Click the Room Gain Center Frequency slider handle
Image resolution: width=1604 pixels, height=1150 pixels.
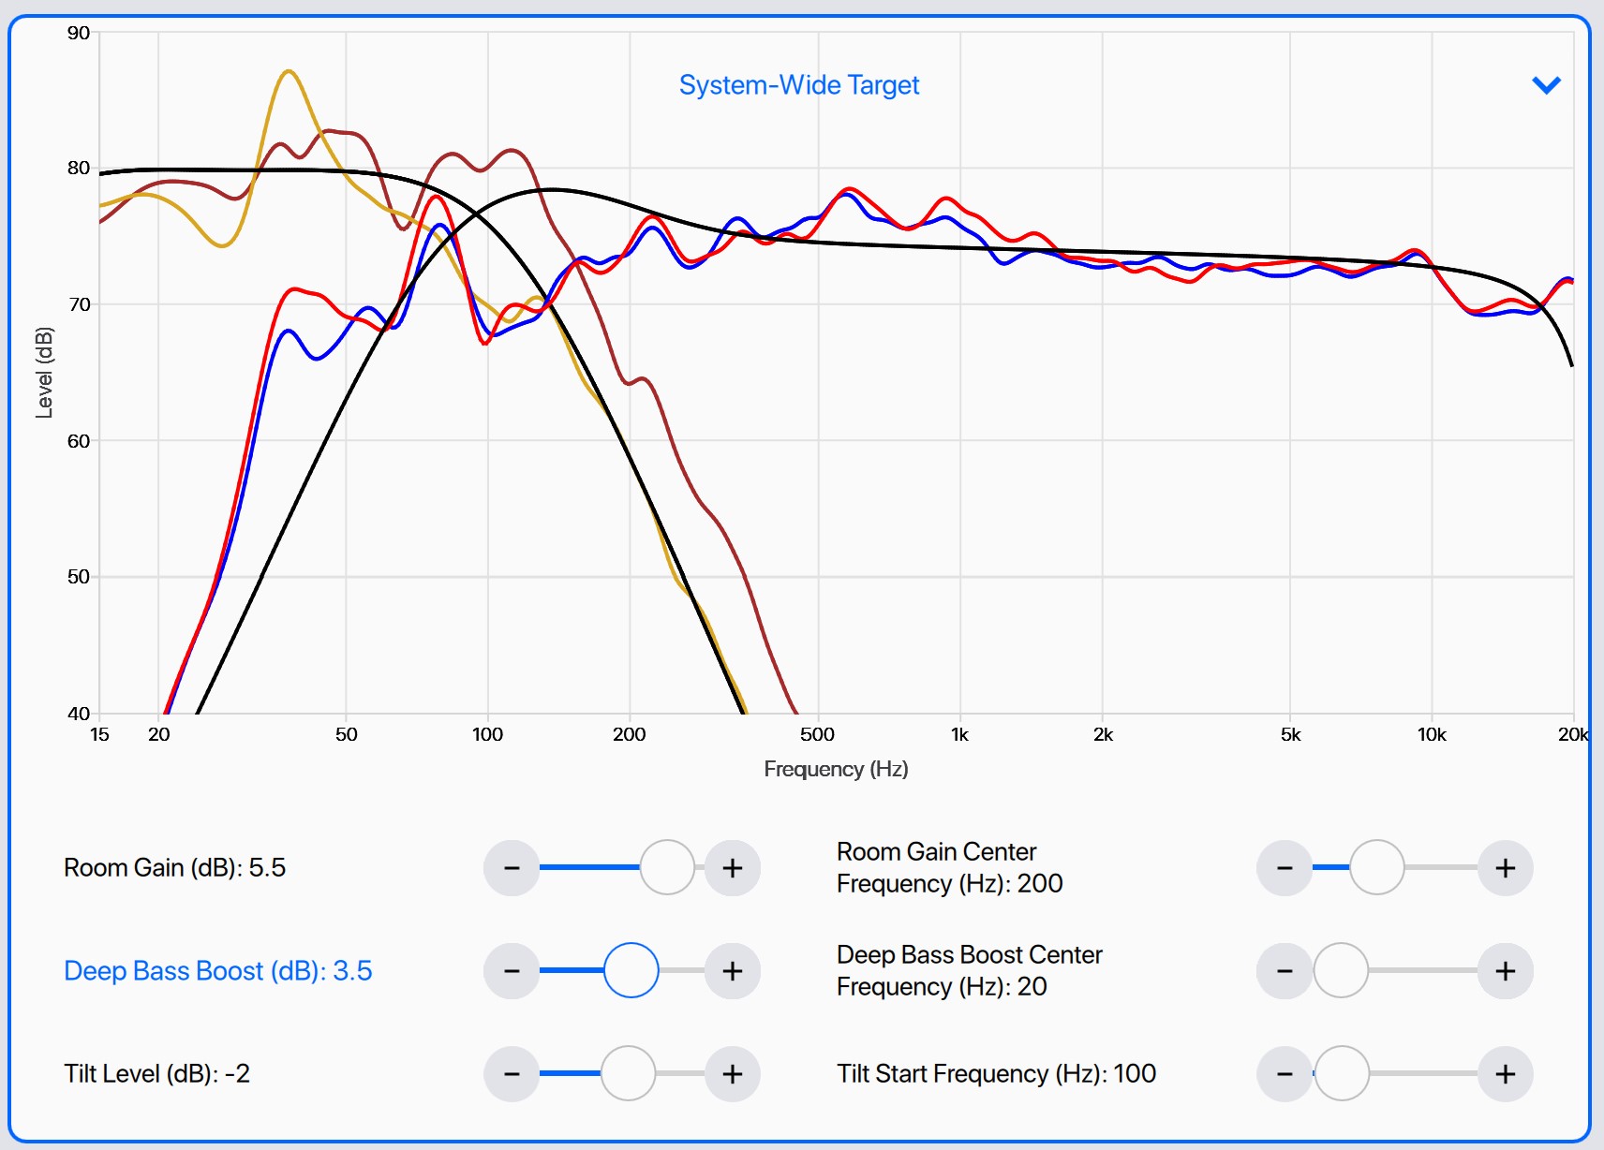(x=1376, y=868)
